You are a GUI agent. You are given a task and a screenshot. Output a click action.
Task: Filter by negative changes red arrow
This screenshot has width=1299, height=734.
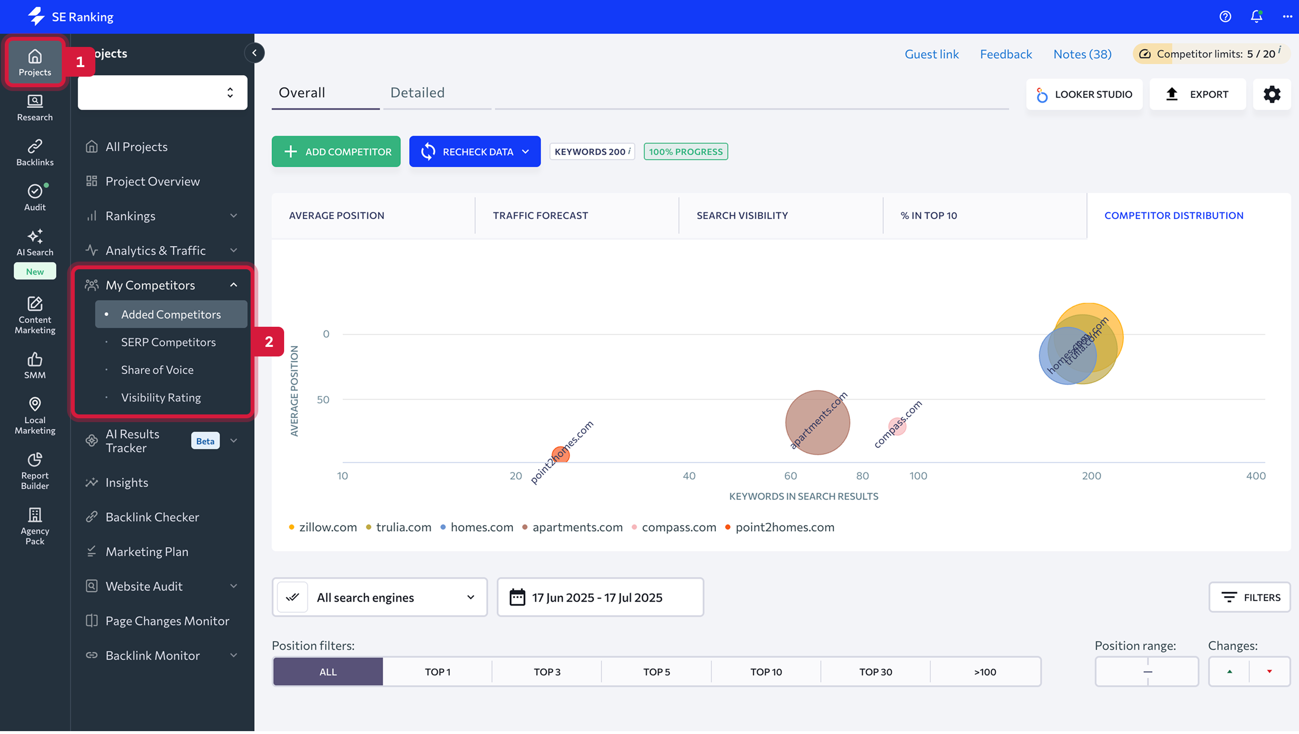click(x=1269, y=672)
